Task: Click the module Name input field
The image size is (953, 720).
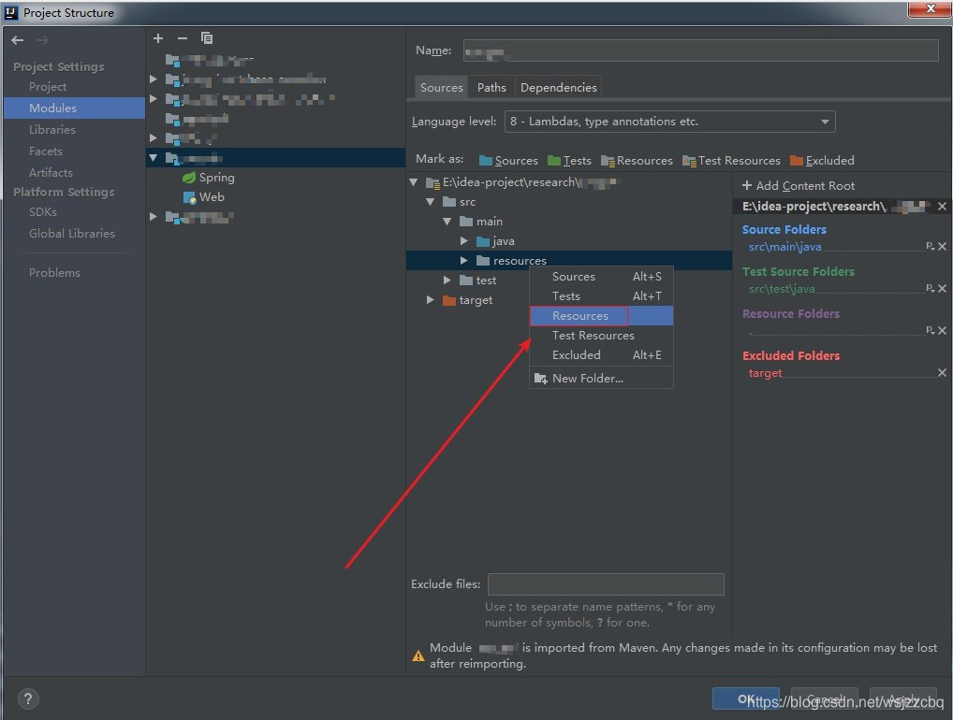Action: coord(701,51)
